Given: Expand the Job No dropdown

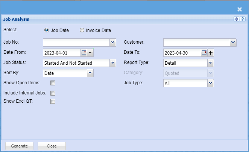Looking at the screenshot, I should [x=113, y=43].
